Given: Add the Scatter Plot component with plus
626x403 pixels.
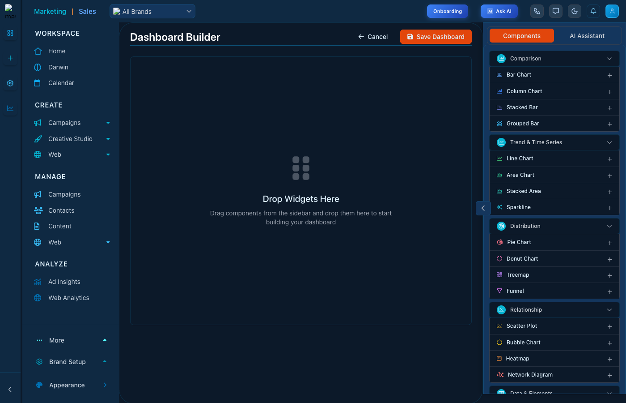Looking at the screenshot, I should 609,326.
